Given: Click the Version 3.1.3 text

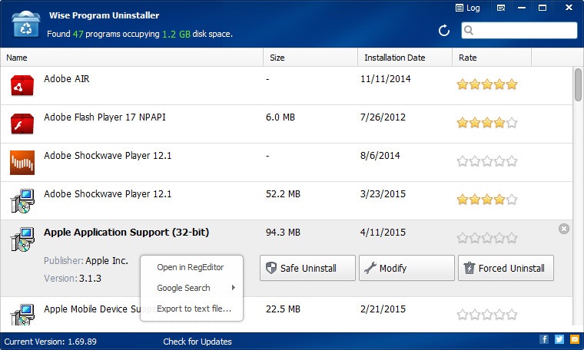Looking at the screenshot, I should (x=73, y=278).
